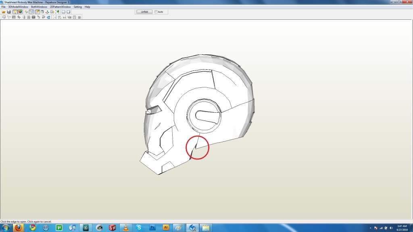
Task: Open the Paint palette taskbar icon
Action: (179, 228)
